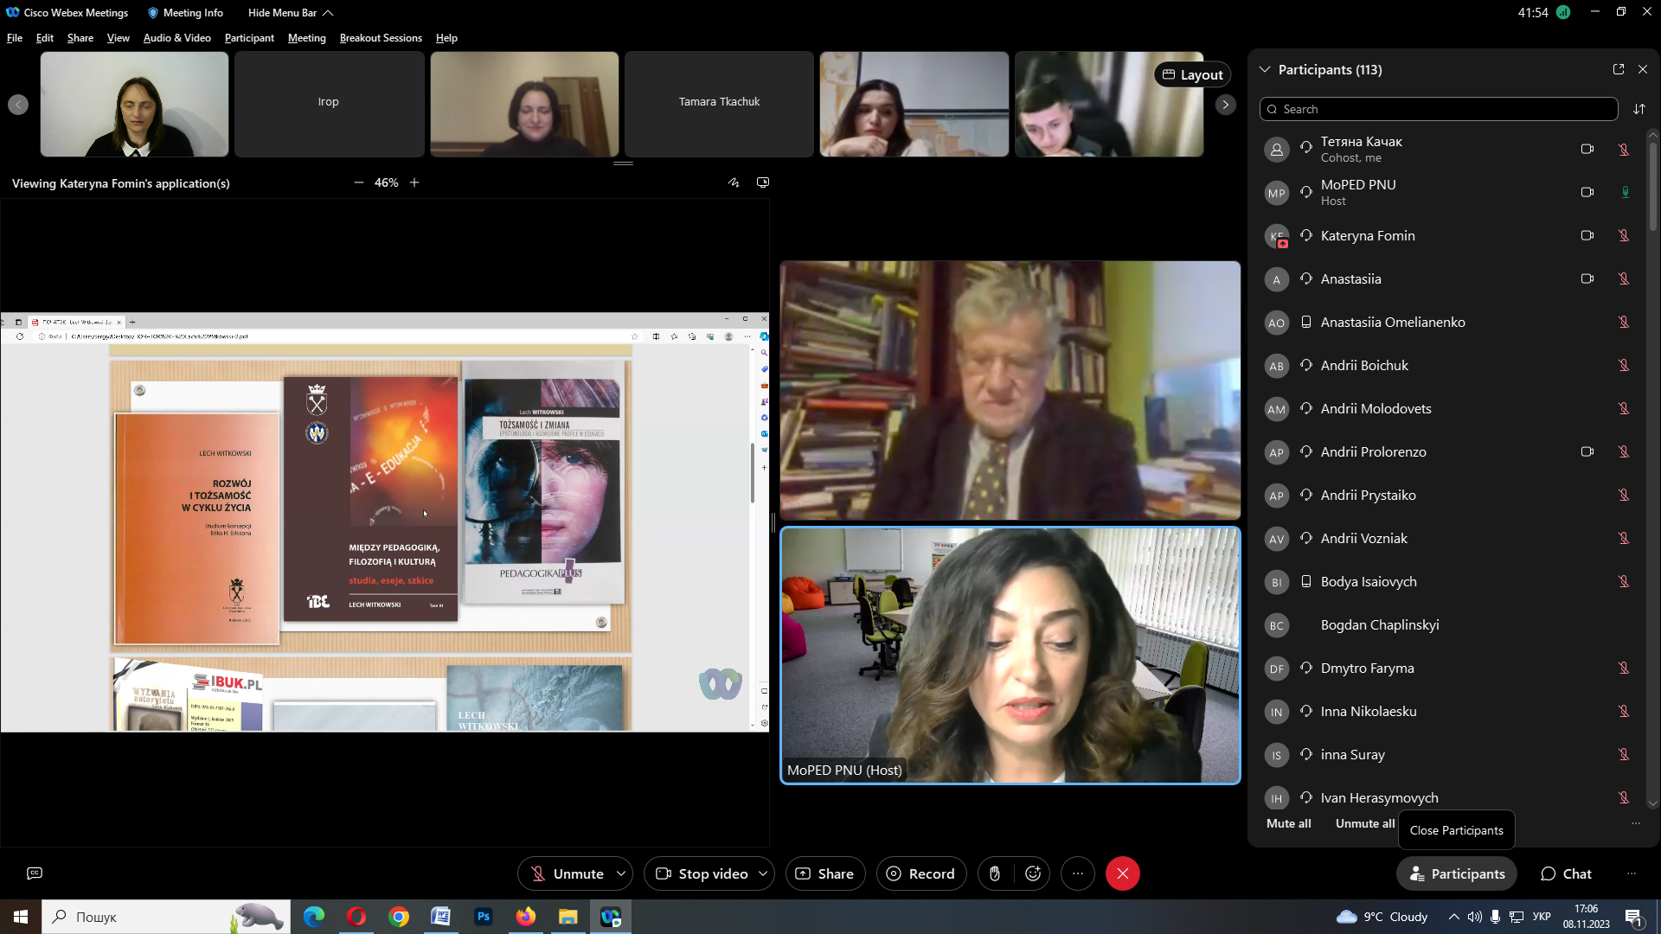Zoom in the shared view with plus
The image size is (1661, 934).
pyautogui.click(x=414, y=182)
